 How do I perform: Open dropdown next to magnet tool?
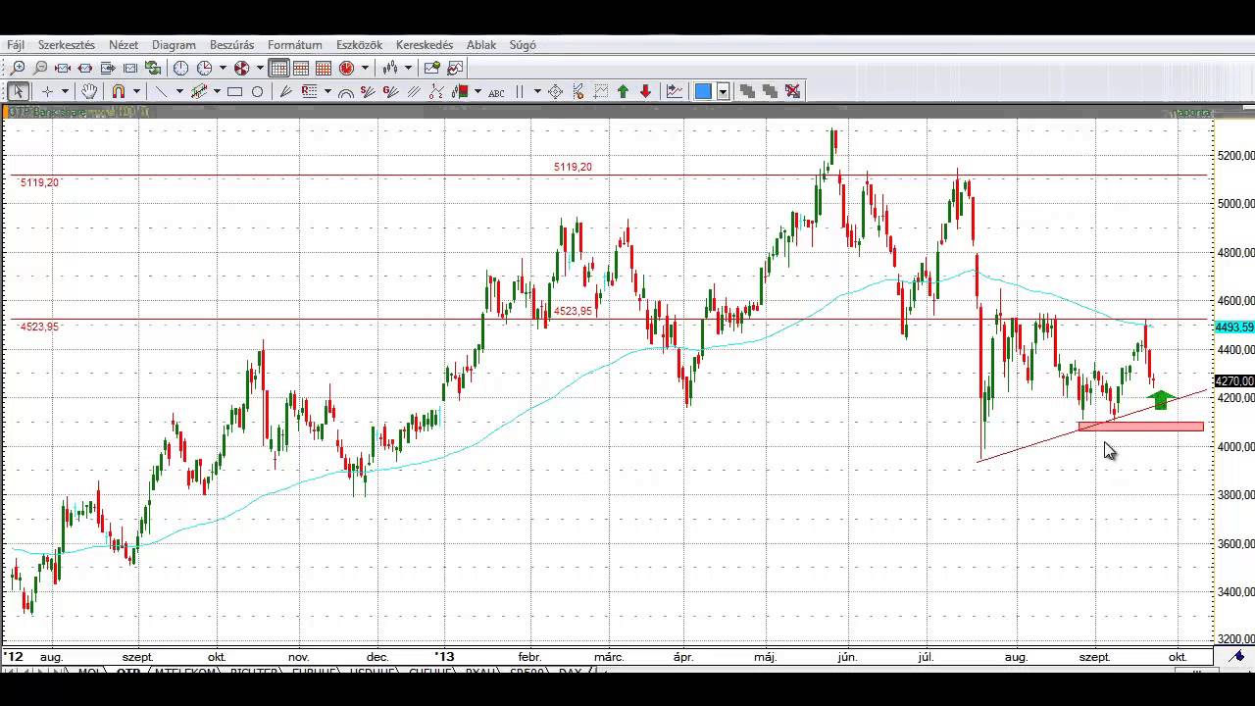[136, 91]
